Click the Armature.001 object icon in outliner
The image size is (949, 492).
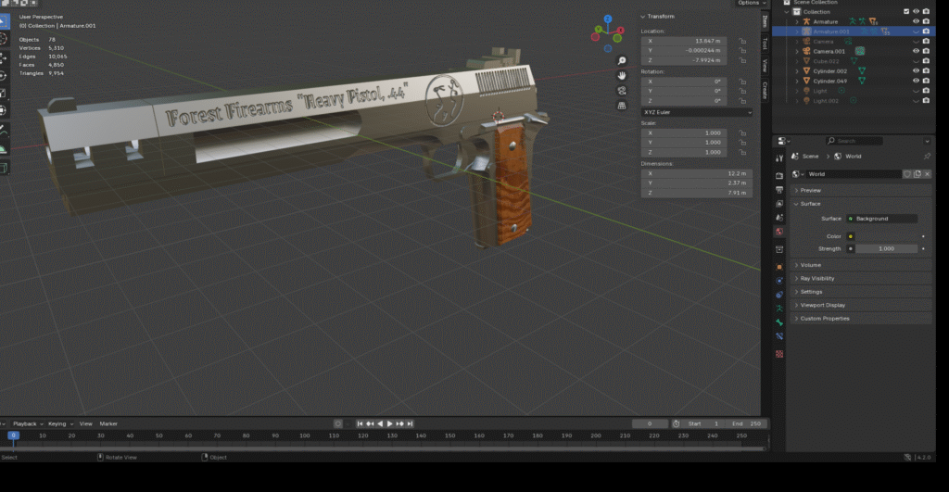[x=806, y=32]
